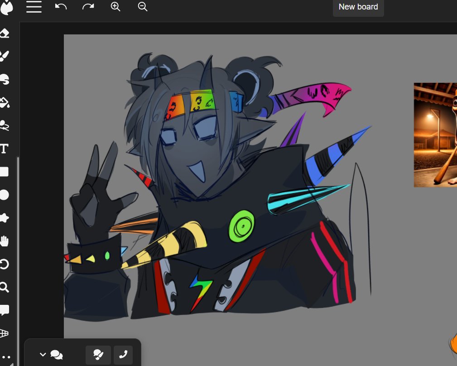The height and width of the screenshot is (366, 457).
Task: Select the Comment speech bubble tool
Action: pos(5,310)
